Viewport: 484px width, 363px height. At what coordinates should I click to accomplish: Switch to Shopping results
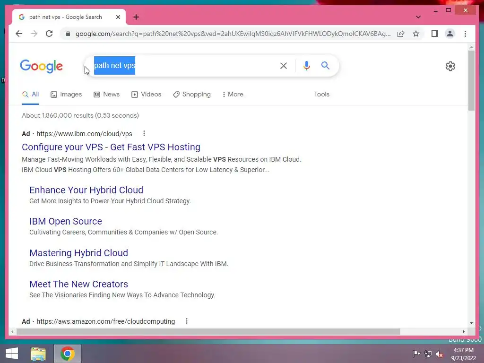tap(192, 95)
